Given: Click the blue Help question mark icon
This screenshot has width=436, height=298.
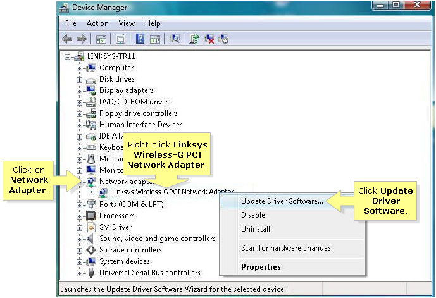Looking at the screenshot, I should point(140,39).
